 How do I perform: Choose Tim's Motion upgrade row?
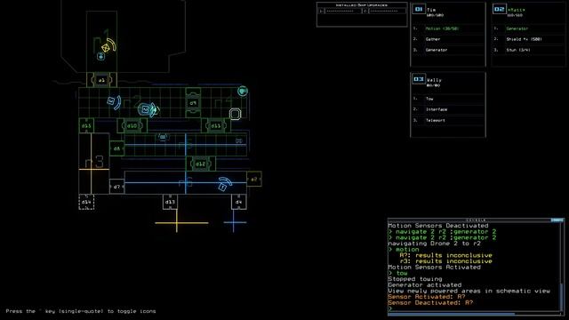tap(448, 28)
